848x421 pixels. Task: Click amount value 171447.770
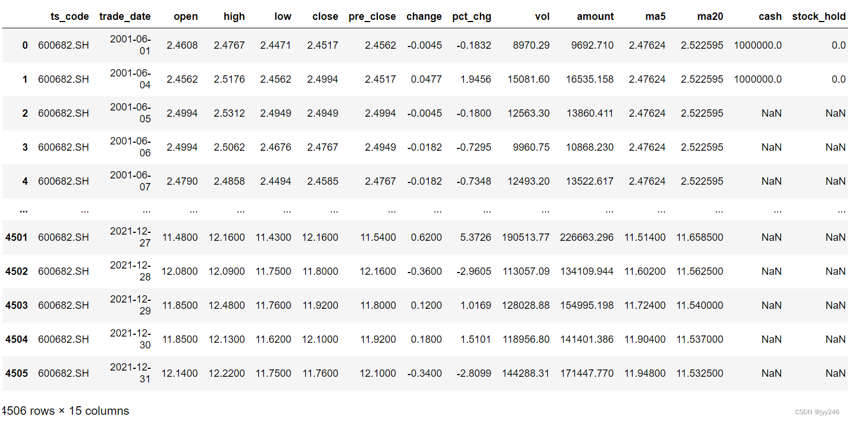587,373
